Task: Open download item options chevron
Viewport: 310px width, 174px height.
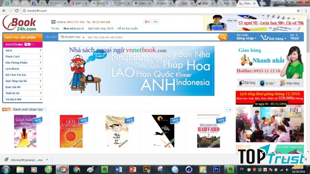Action: click(x=47, y=160)
